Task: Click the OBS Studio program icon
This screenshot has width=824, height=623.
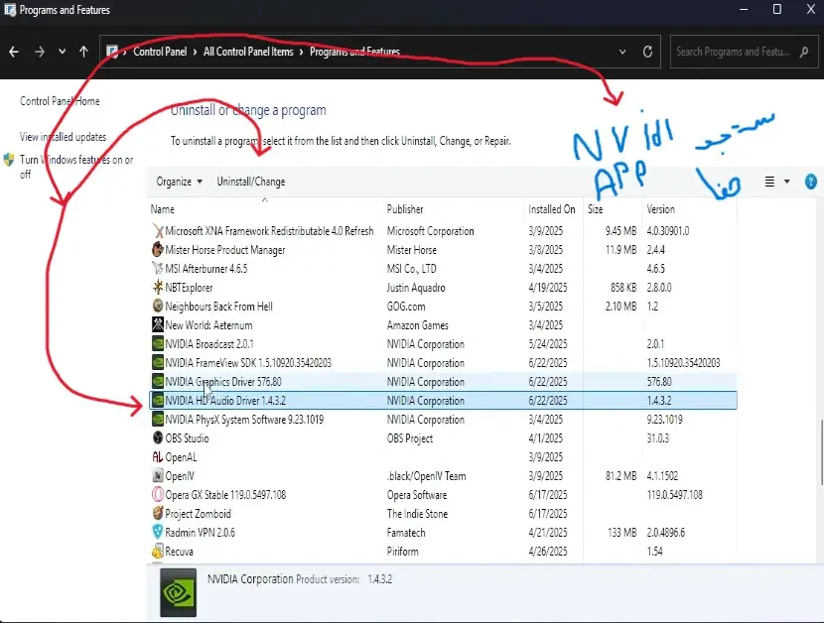Action: point(158,438)
